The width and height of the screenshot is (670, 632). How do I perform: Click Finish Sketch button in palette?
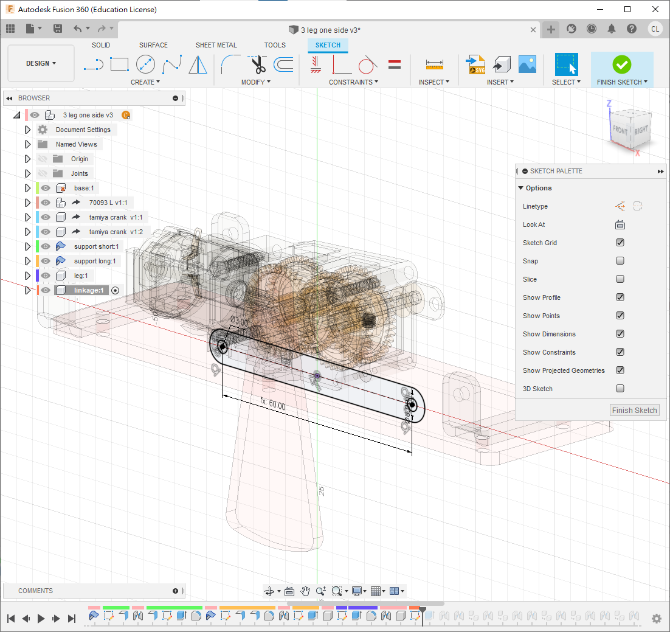[634, 411]
